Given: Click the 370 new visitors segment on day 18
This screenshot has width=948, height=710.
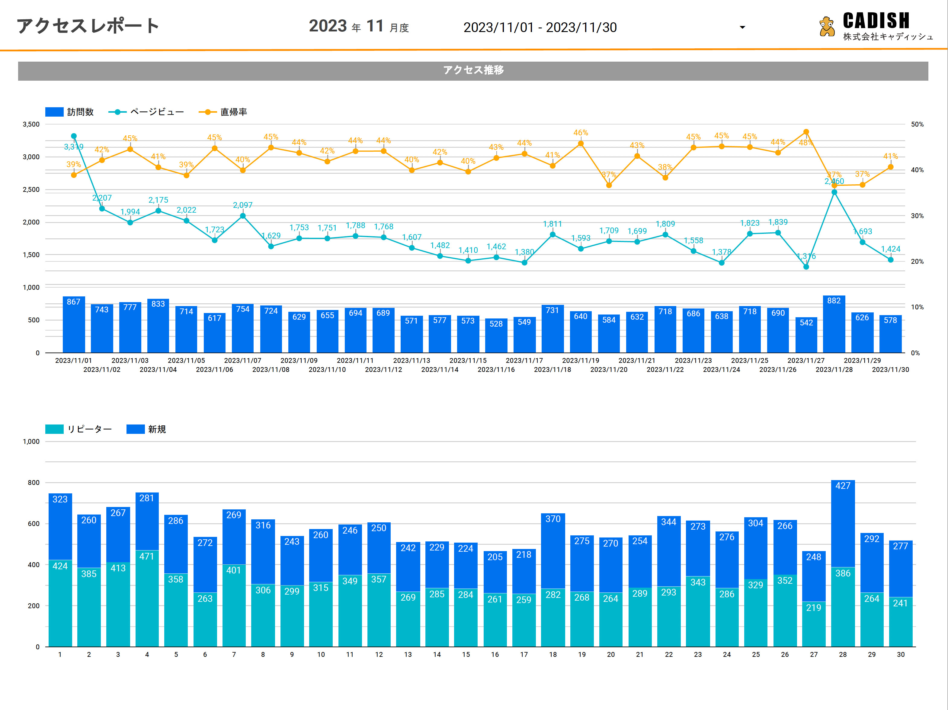Looking at the screenshot, I should click(x=553, y=551).
